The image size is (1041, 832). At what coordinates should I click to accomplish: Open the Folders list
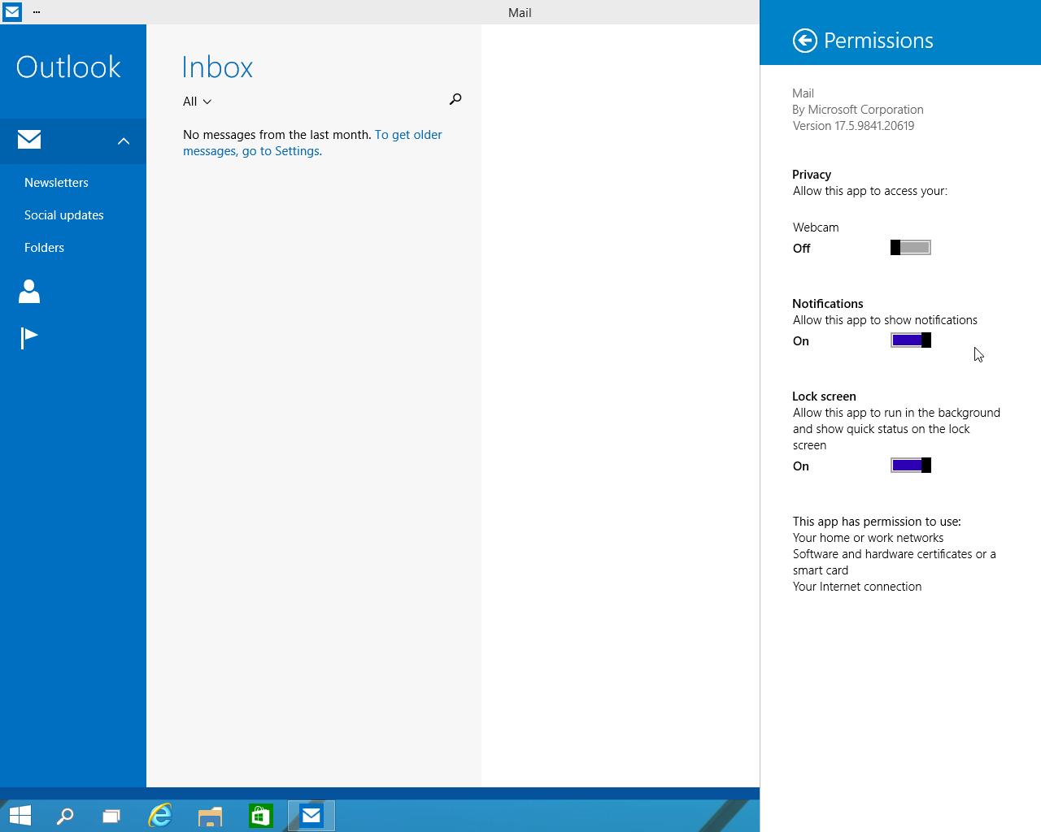(44, 248)
